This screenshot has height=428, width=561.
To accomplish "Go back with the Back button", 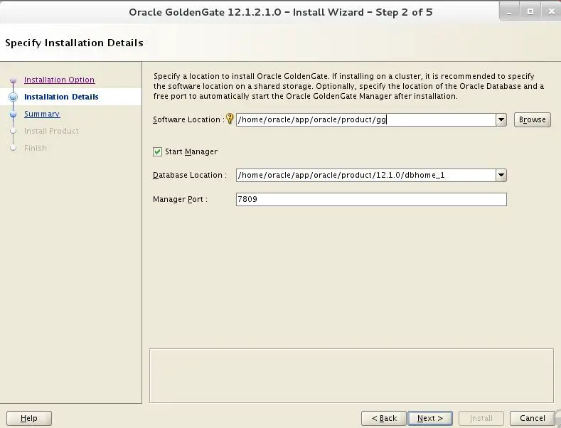I will click(x=384, y=418).
